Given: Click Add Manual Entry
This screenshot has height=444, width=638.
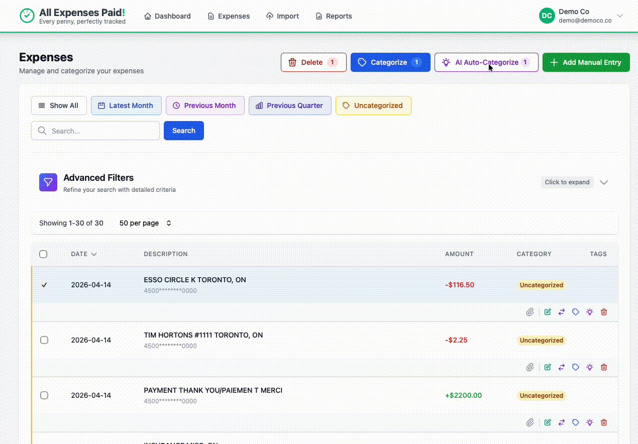Looking at the screenshot, I should [586, 62].
